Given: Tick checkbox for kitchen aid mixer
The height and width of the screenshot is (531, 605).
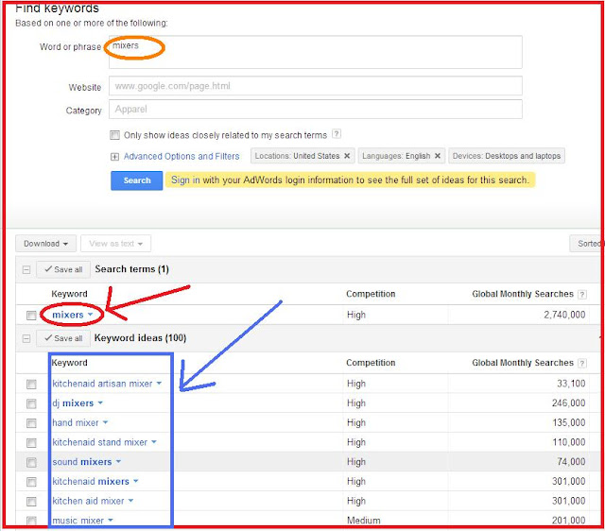Looking at the screenshot, I should [x=31, y=502].
